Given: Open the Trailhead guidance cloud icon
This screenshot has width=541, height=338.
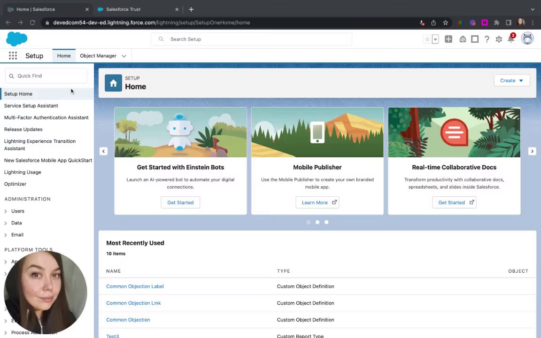Looking at the screenshot, I should coord(463,39).
